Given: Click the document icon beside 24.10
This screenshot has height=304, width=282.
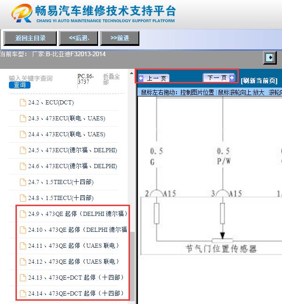Looking at the screenshot, I should tap(23, 230).
